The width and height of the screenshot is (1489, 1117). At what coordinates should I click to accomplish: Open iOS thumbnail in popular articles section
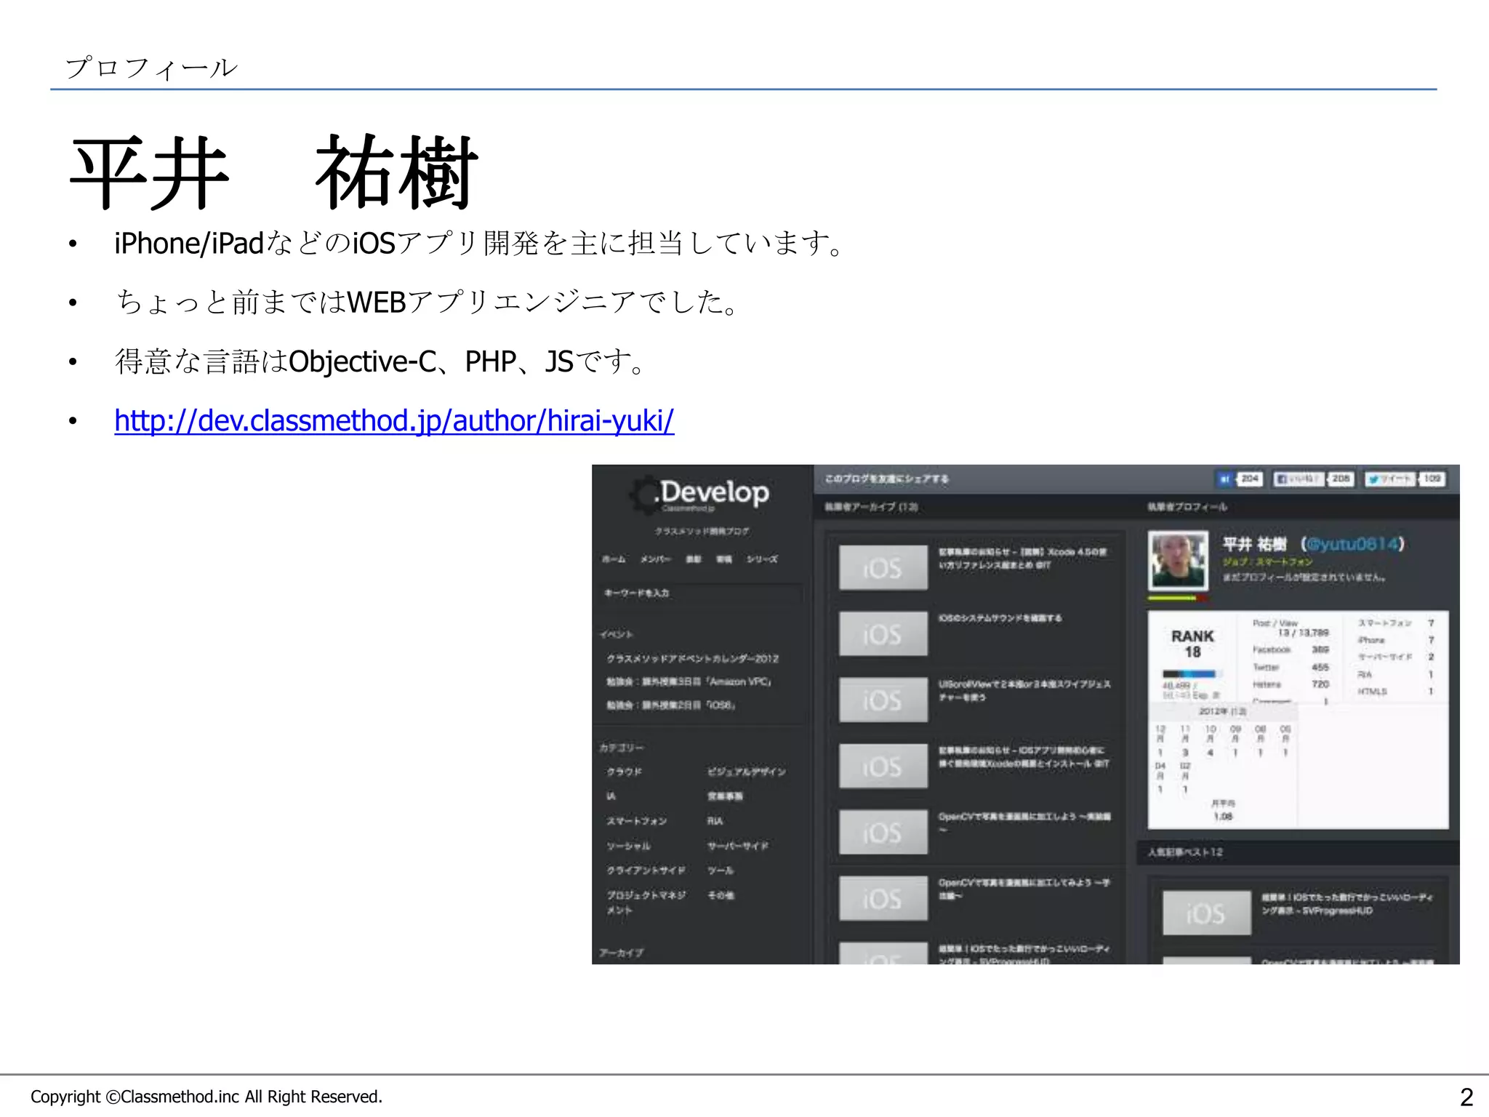click(1206, 913)
